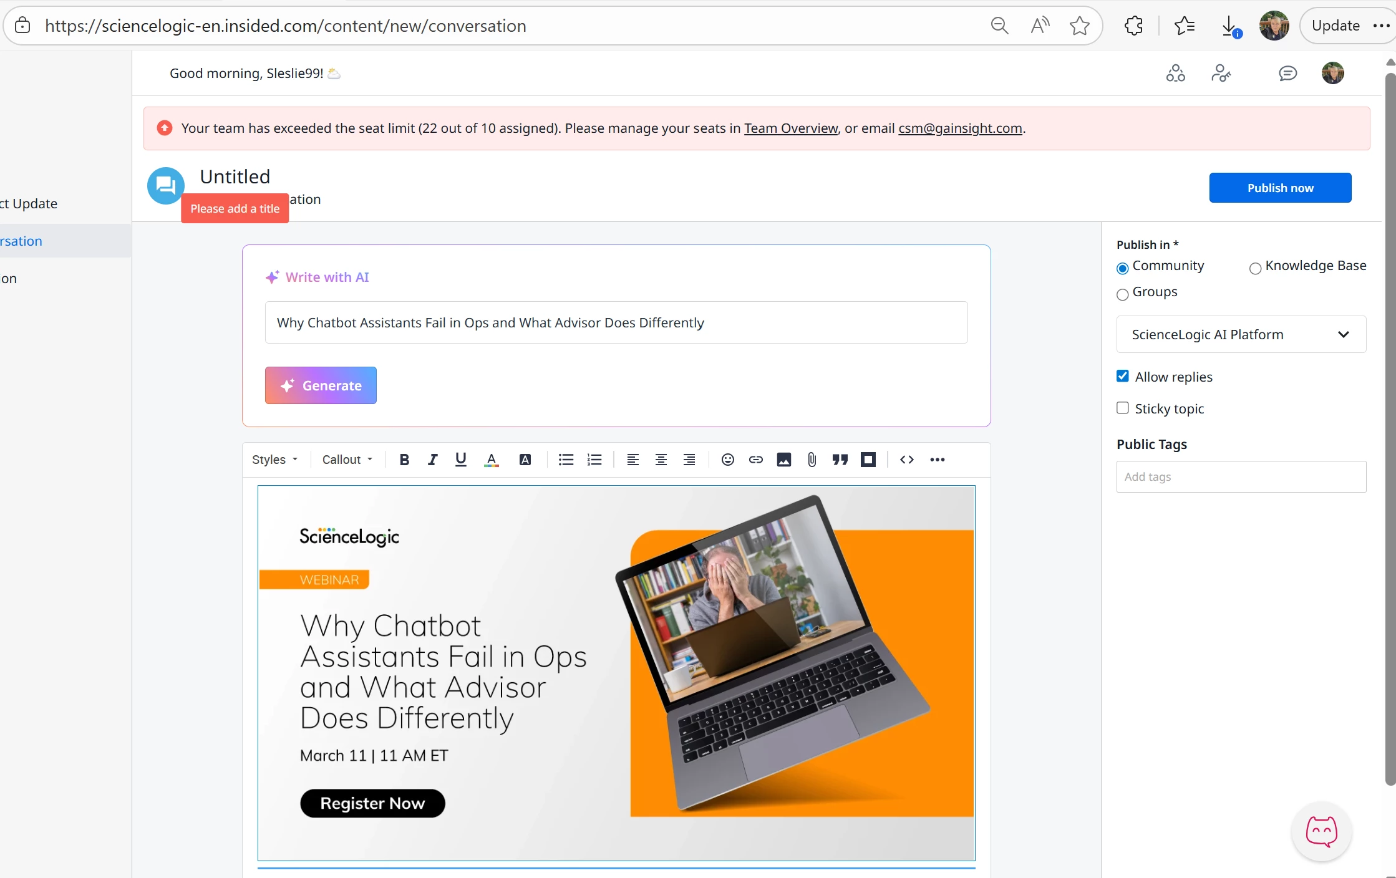Open the Team Overview link
The width and height of the screenshot is (1396, 878).
790,128
